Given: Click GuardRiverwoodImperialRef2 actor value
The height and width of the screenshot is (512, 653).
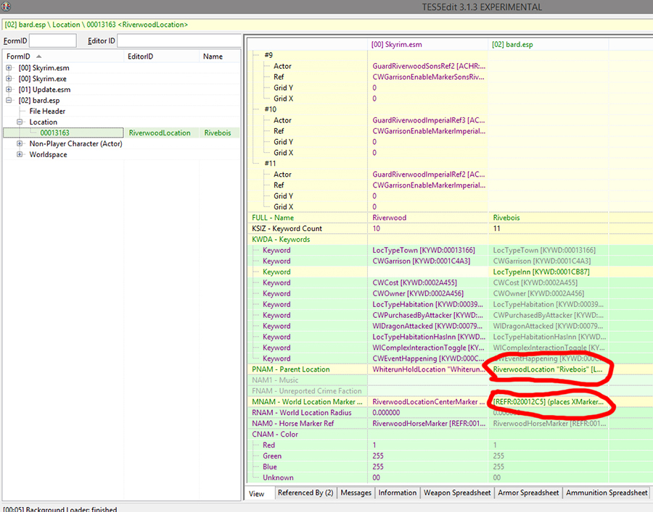Looking at the screenshot, I should (x=429, y=174).
